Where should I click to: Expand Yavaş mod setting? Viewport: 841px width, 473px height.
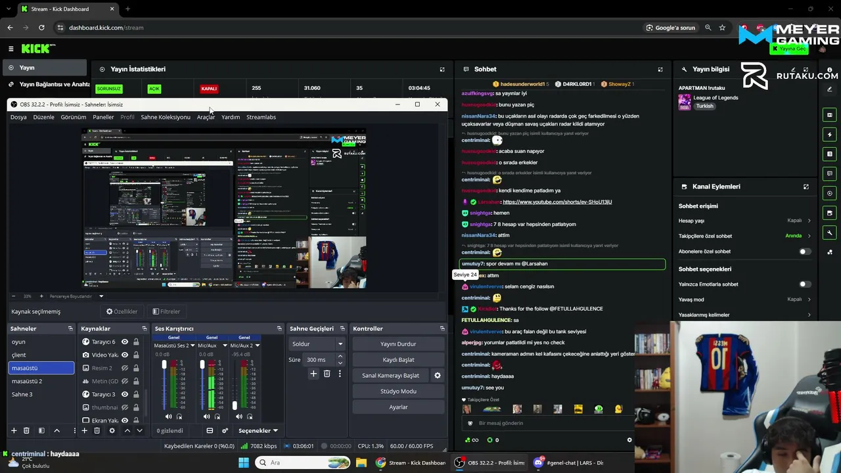coord(745,300)
